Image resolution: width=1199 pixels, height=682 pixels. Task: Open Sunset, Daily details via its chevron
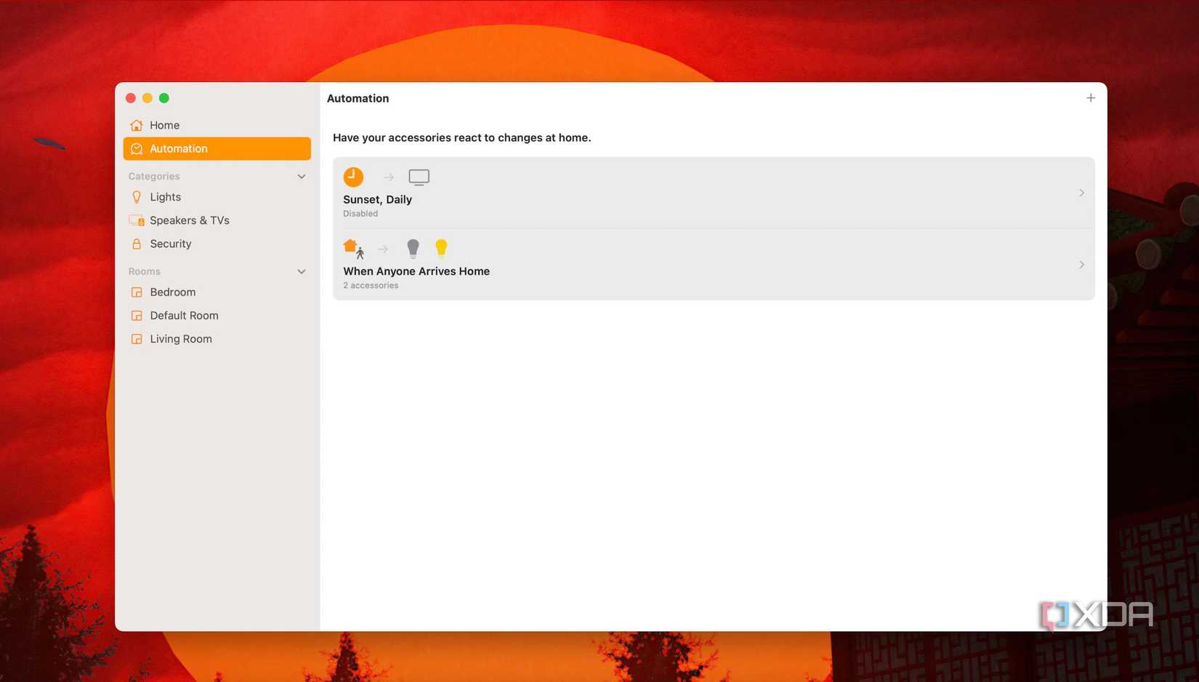(1081, 193)
